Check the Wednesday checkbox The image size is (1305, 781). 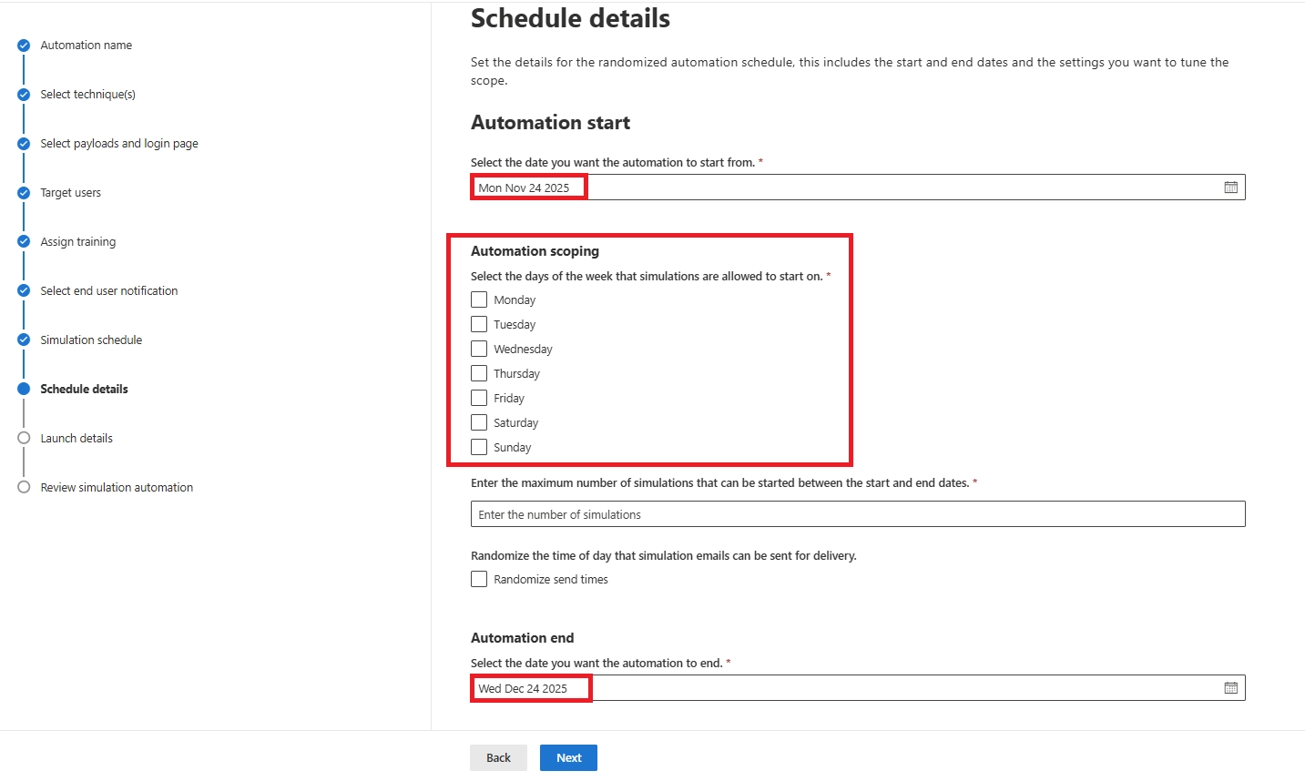tap(479, 348)
